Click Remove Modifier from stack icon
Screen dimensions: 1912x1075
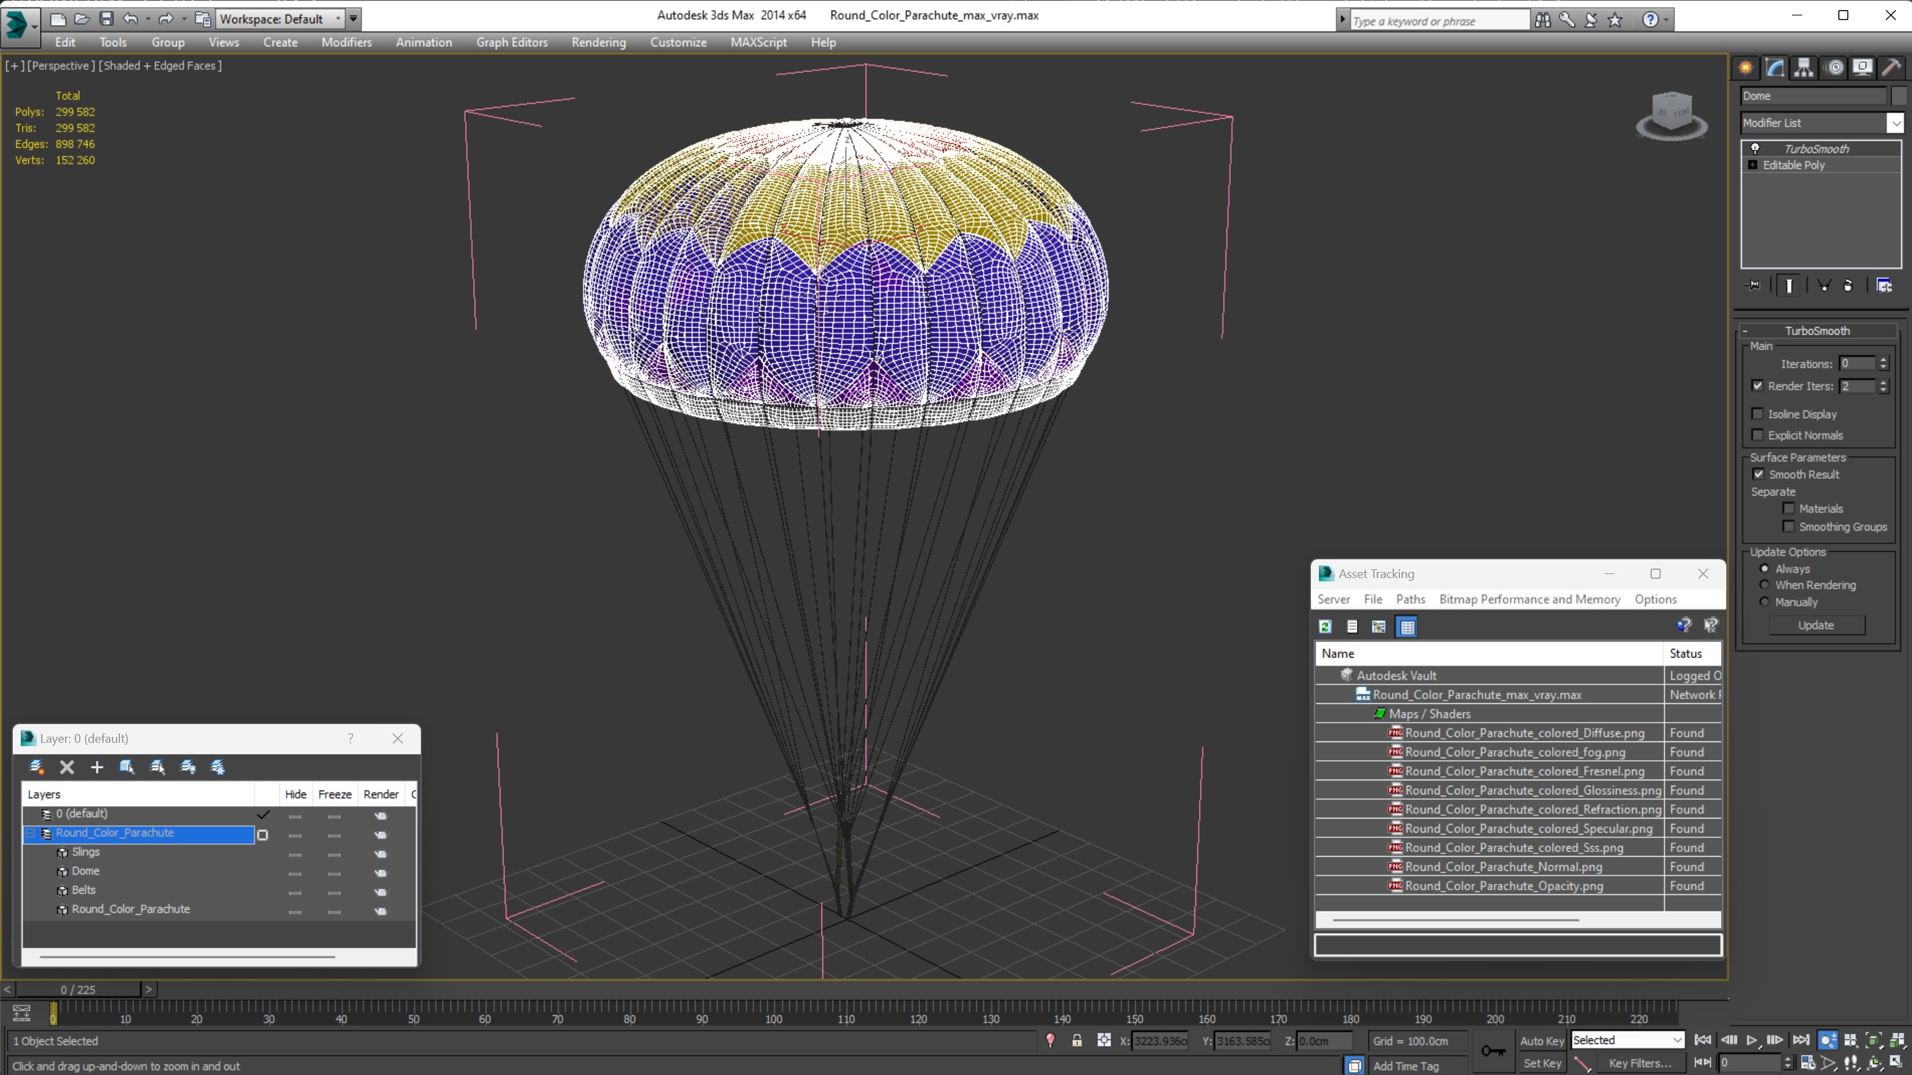(x=1848, y=285)
